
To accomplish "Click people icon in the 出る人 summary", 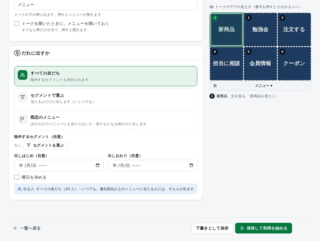I will click(20, 189).
